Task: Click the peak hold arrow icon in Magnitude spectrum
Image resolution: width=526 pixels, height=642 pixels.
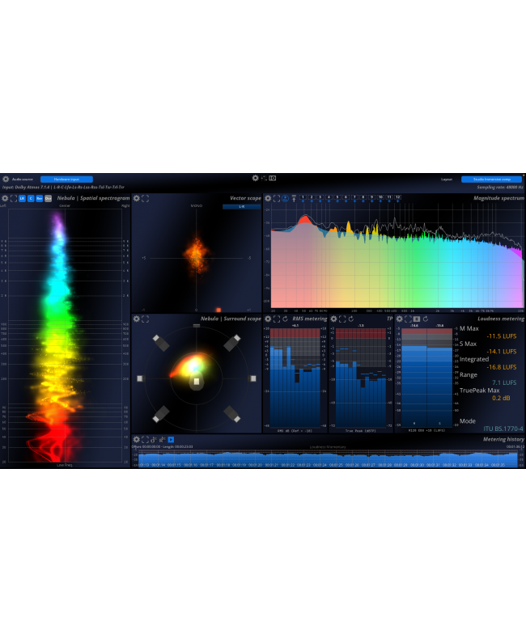Action: click(x=294, y=198)
